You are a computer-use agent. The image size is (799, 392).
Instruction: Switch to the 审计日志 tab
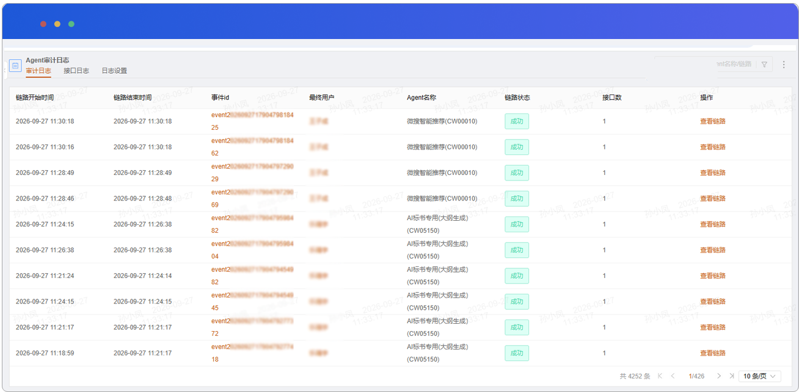[38, 71]
